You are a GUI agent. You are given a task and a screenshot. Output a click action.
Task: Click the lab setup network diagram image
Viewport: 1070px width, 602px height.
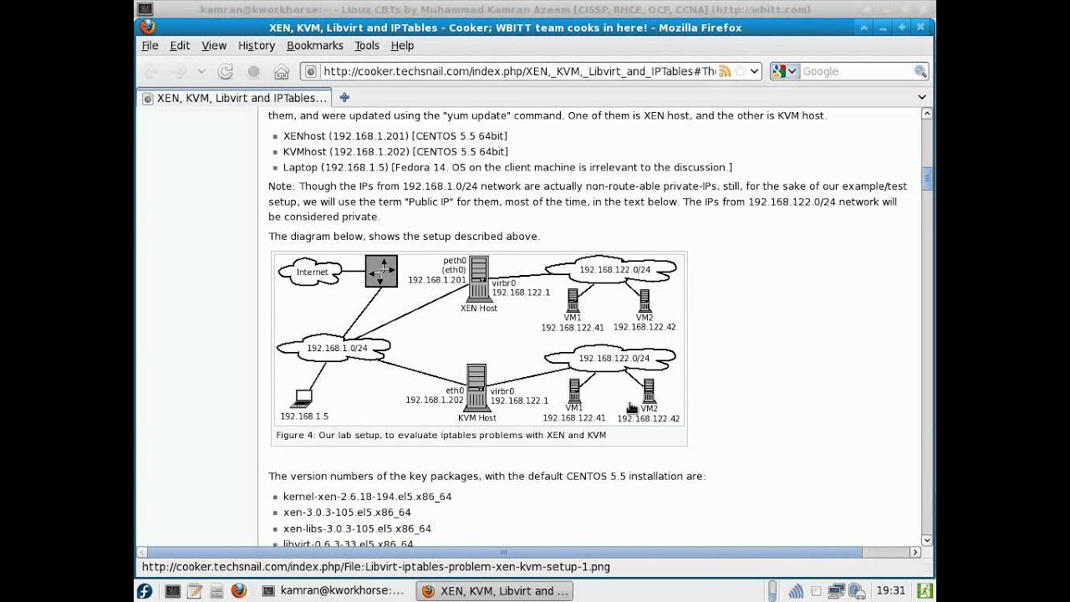[x=479, y=339]
